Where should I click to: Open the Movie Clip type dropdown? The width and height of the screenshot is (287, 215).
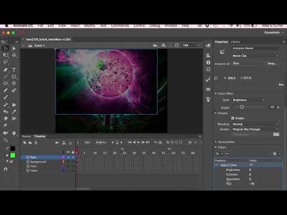coord(255,56)
